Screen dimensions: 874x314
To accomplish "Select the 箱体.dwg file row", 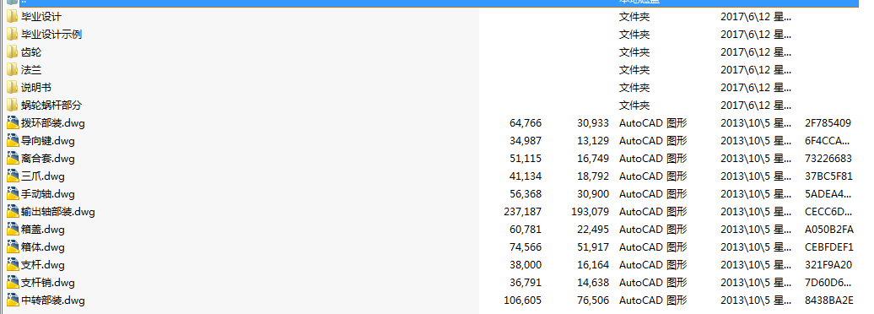I will pos(437,247).
